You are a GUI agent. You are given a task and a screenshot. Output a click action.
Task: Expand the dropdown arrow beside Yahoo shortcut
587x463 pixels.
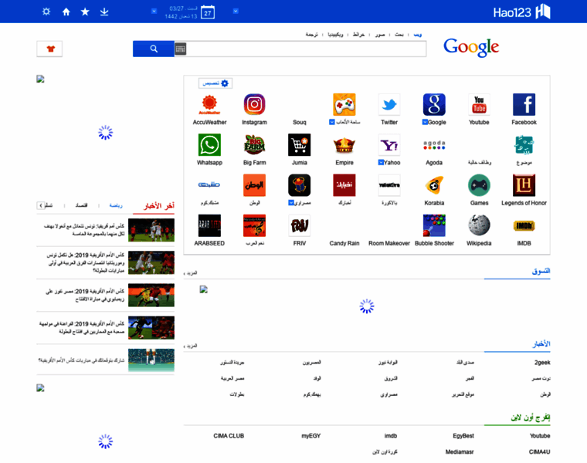coord(381,162)
